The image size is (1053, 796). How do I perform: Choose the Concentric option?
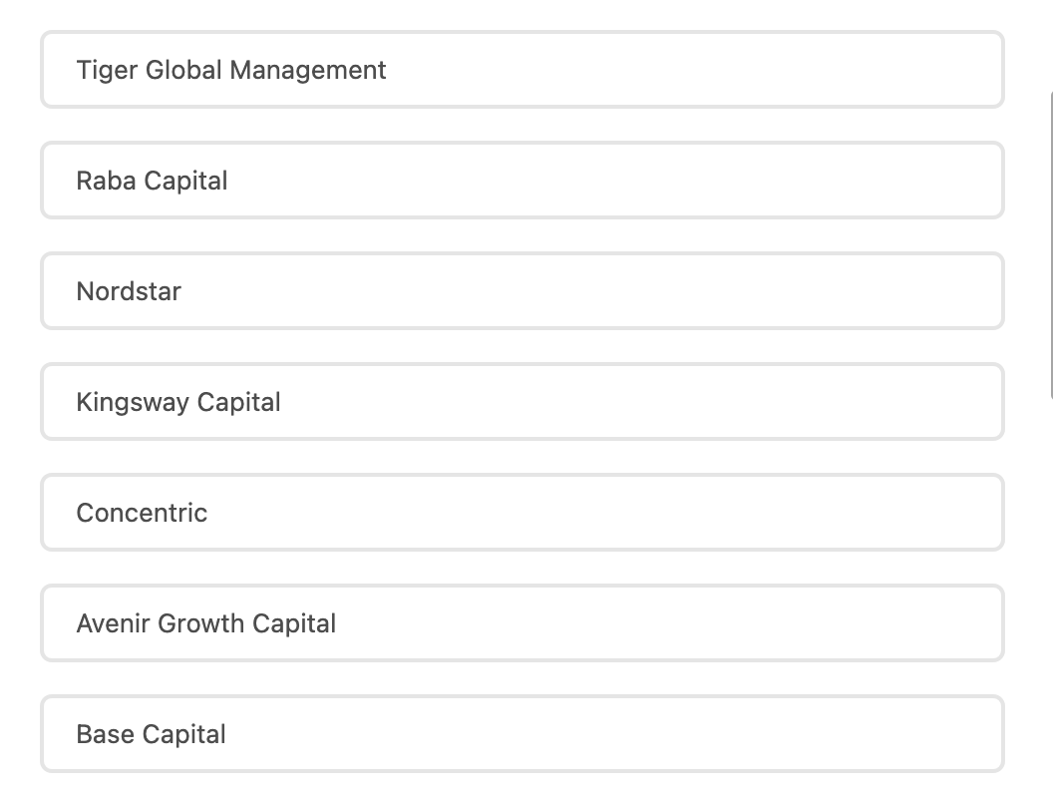tap(522, 513)
